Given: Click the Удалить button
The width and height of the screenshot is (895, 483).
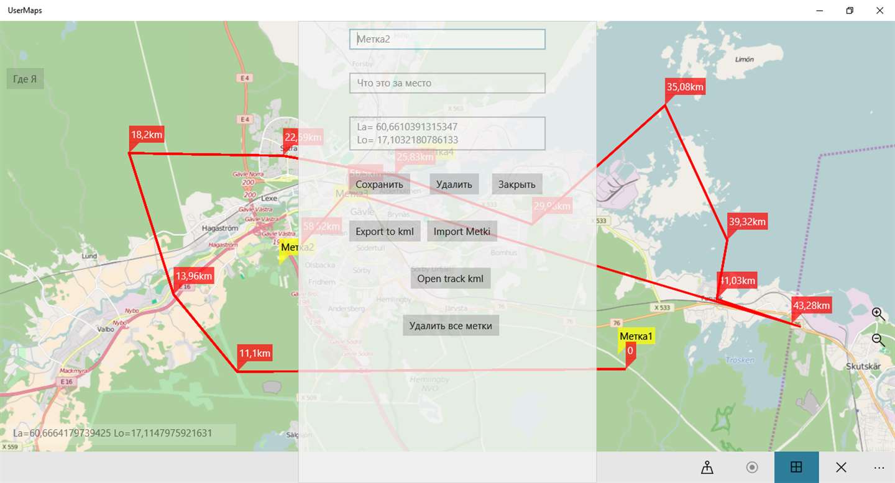Looking at the screenshot, I should (454, 184).
